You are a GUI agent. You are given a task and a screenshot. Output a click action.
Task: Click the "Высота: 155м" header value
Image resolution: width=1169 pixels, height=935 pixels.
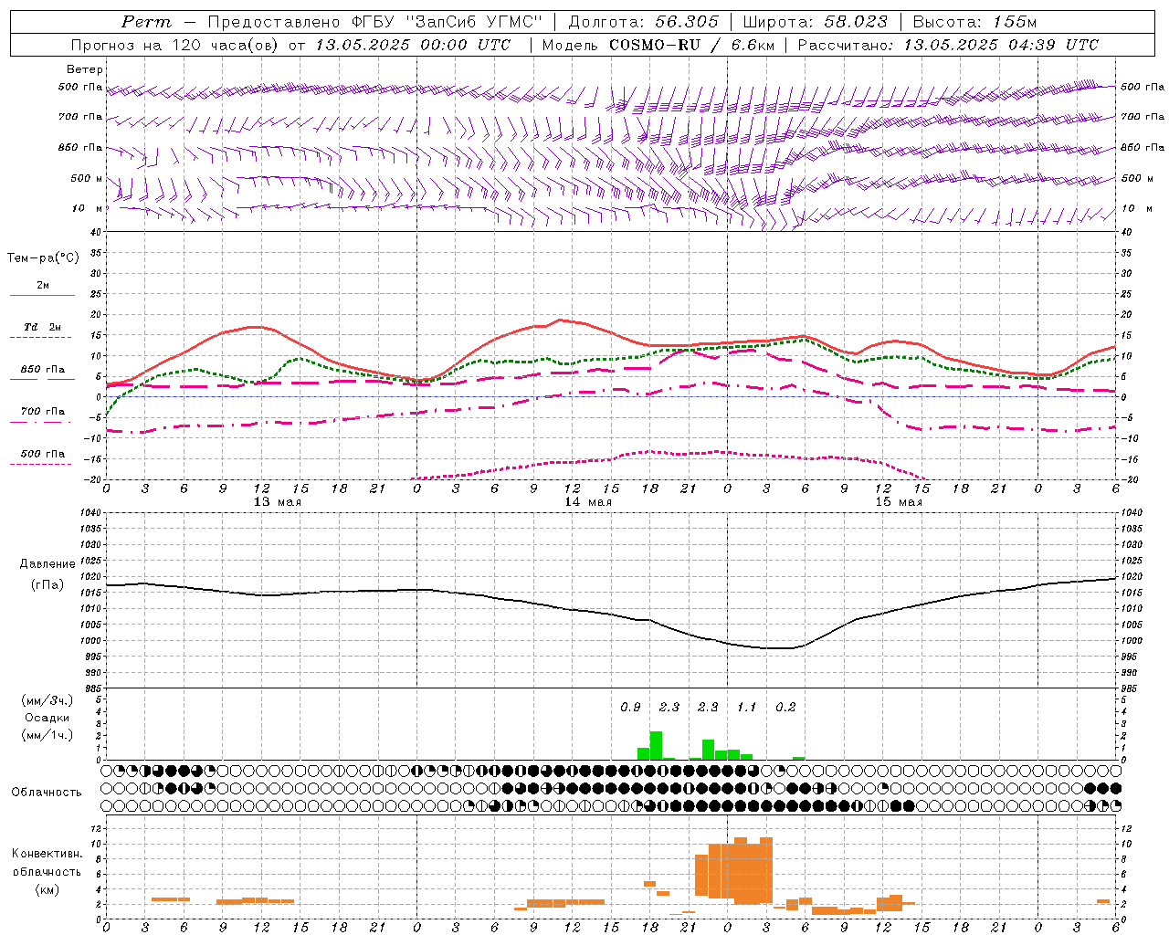click(974, 22)
